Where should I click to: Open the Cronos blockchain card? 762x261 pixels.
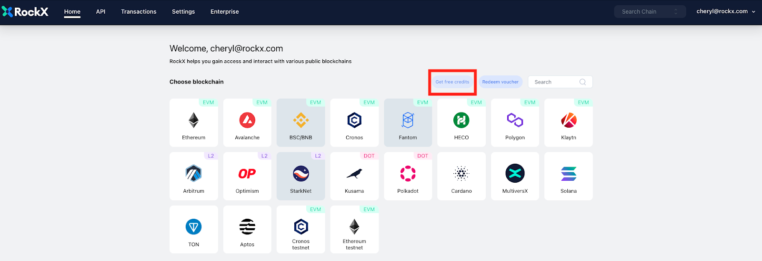coord(354,123)
